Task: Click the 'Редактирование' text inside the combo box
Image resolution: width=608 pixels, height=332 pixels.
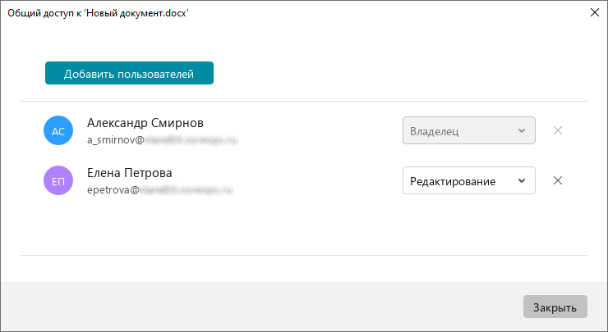Action: [x=453, y=181]
